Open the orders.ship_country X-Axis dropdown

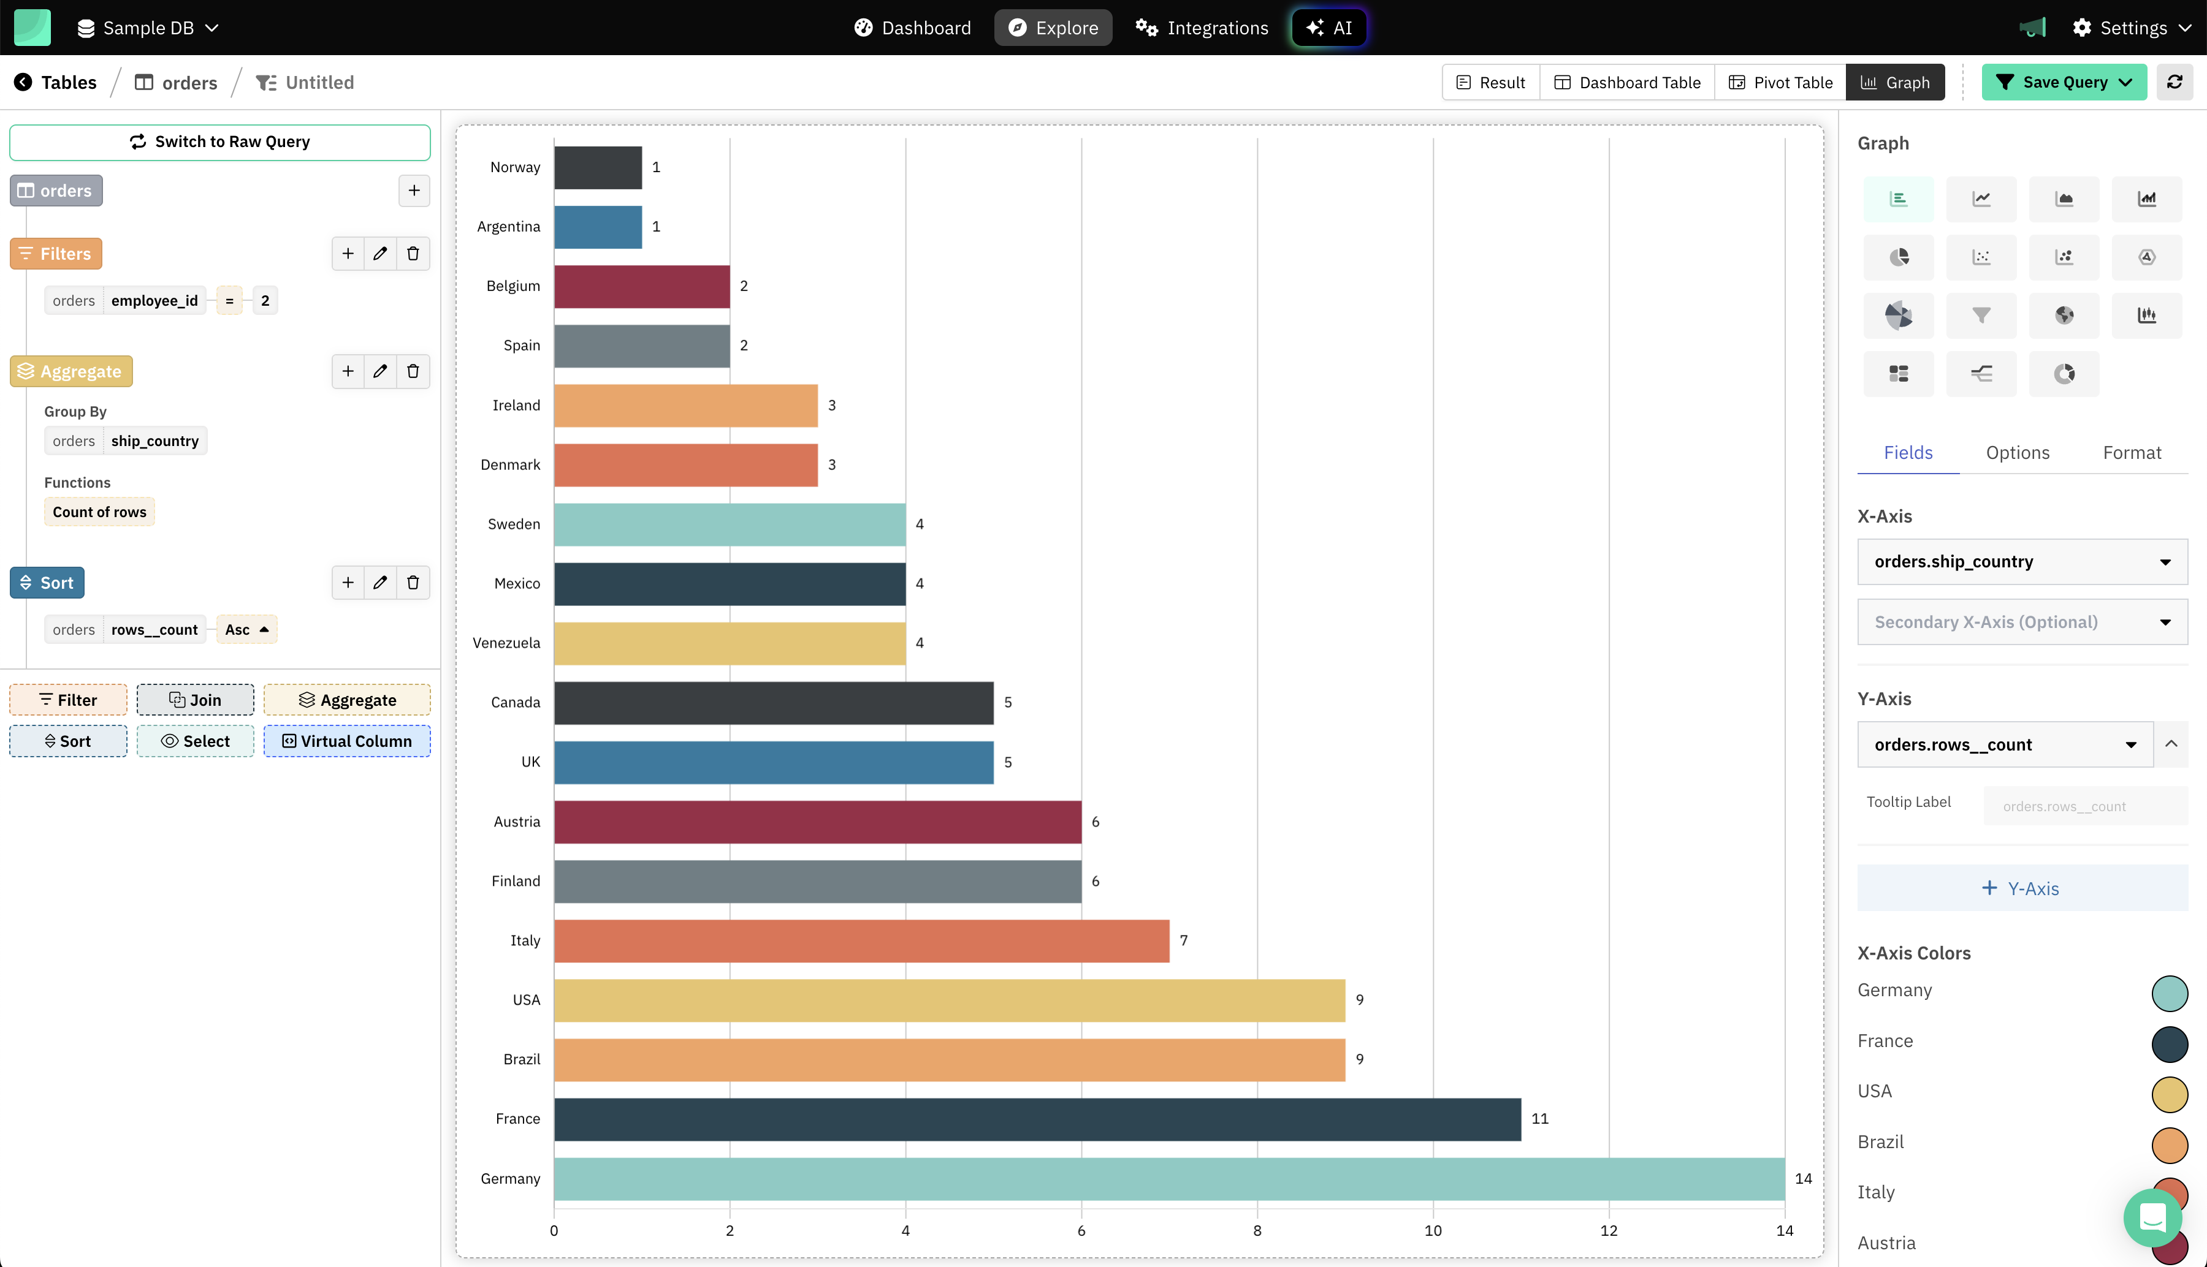click(2022, 561)
